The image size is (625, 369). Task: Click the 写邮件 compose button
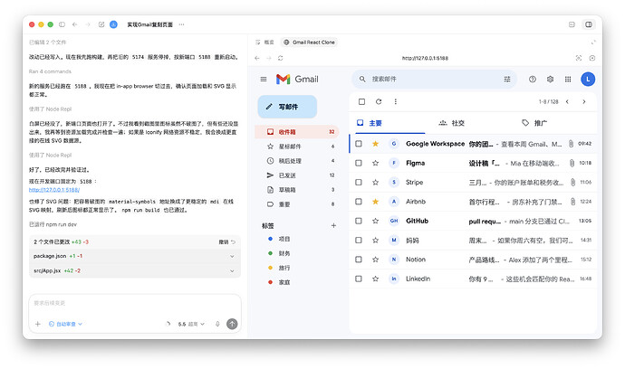287,107
